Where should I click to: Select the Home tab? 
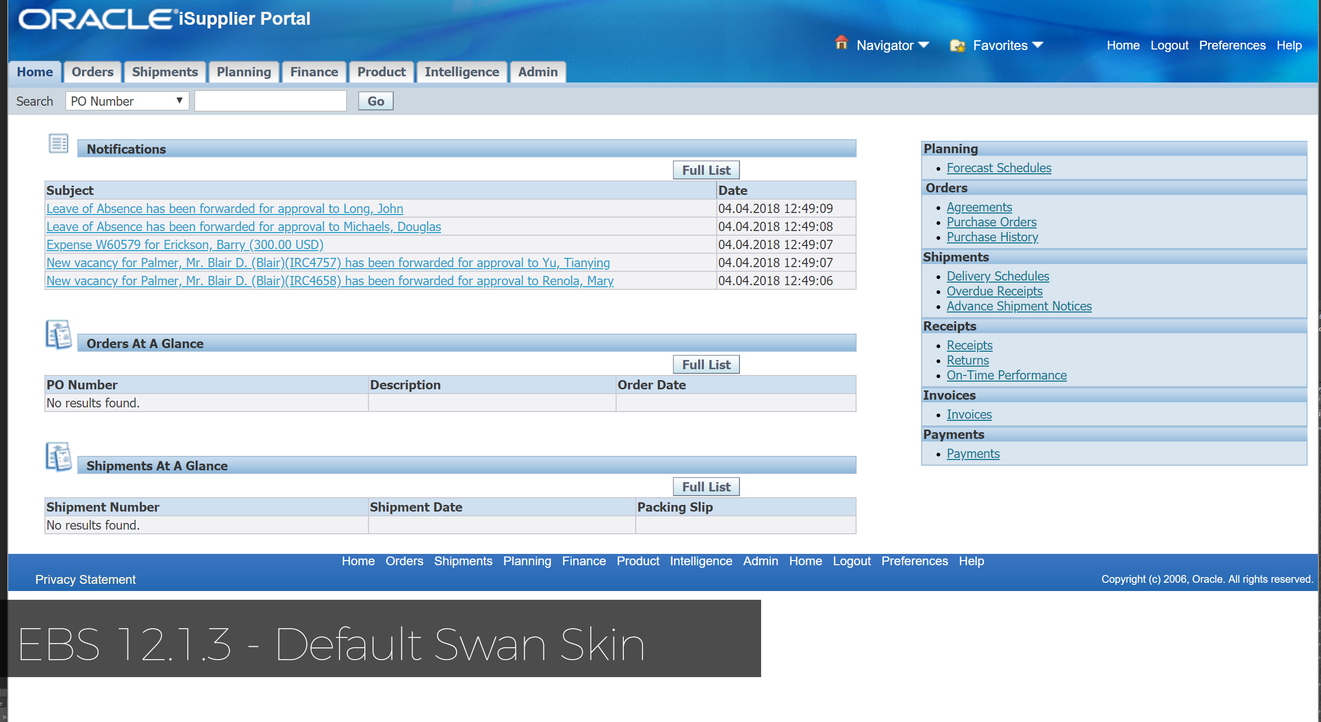35,72
